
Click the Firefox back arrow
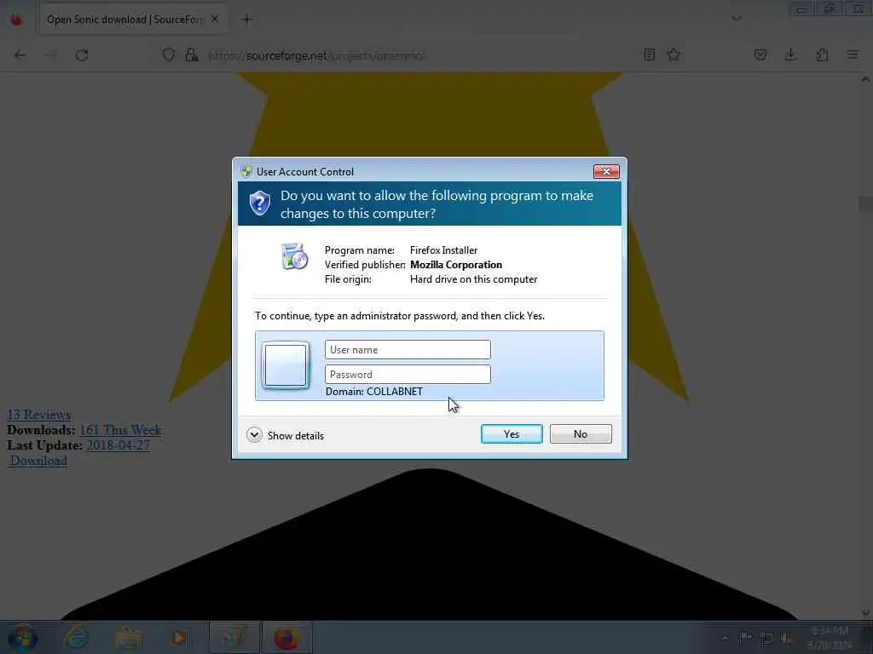pyautogui.click(x=20, y=54)
